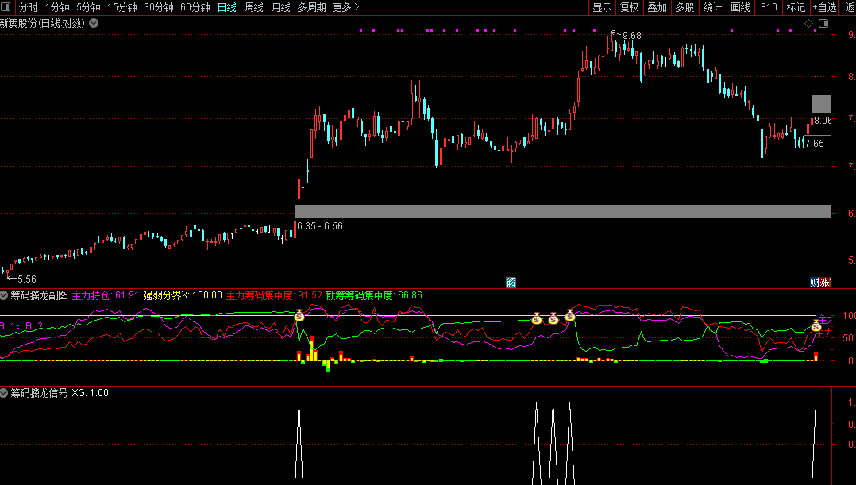Screen dimensions: 856x485
Task: Expand the 新奥股份 chart title dropdown
Action: (94, 23)
